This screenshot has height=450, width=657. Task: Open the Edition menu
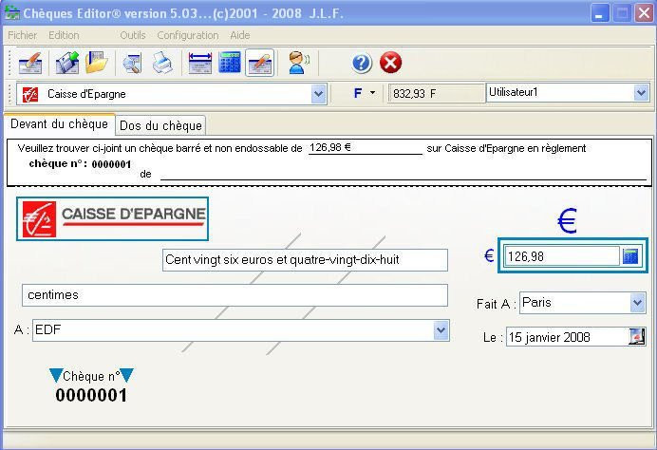(x=64, y=35)
